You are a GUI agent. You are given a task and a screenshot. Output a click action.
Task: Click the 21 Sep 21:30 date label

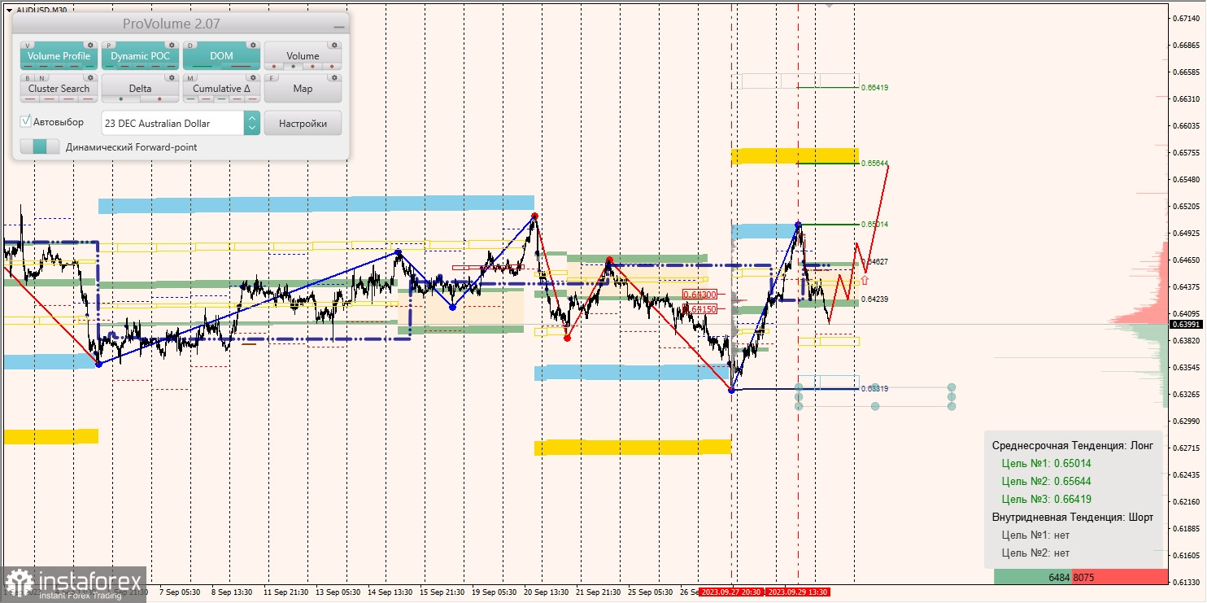tap(598, 592)
